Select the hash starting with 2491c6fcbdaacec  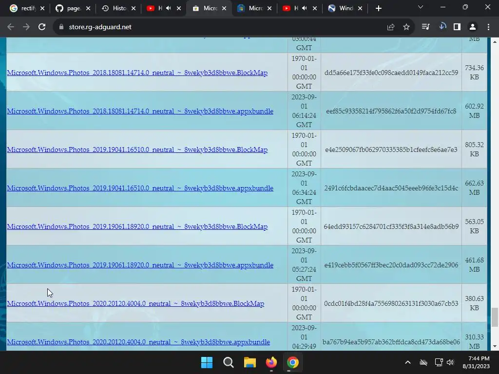pos(391,188)
